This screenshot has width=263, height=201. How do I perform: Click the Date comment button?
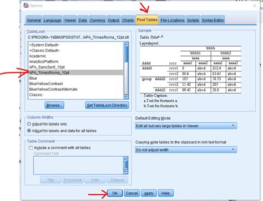pyautogui.click(x=95, y=180)
